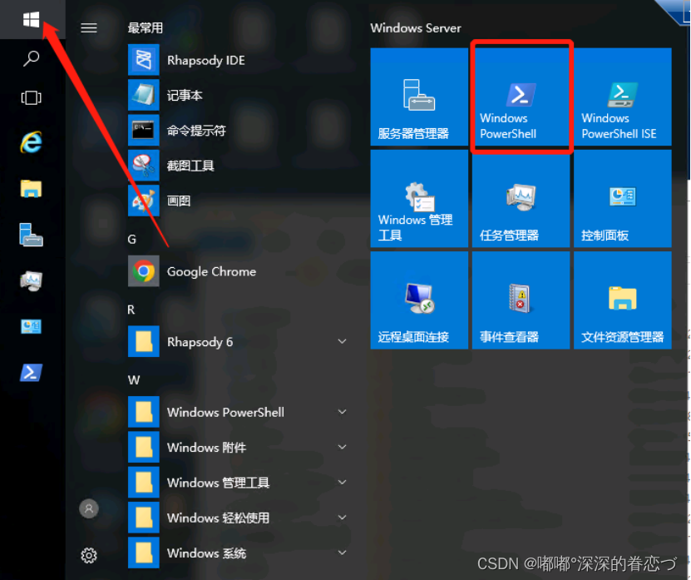Screen dimensions: 691x580
Task: Open 任务管理器 (Task Manager) tile
Action: pyautogui.click(x=521, y=198)
